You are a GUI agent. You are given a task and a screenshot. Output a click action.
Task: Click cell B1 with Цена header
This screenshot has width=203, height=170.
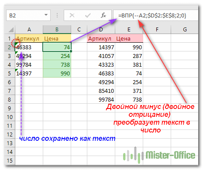pyautogui.click(x=57, y=38)
